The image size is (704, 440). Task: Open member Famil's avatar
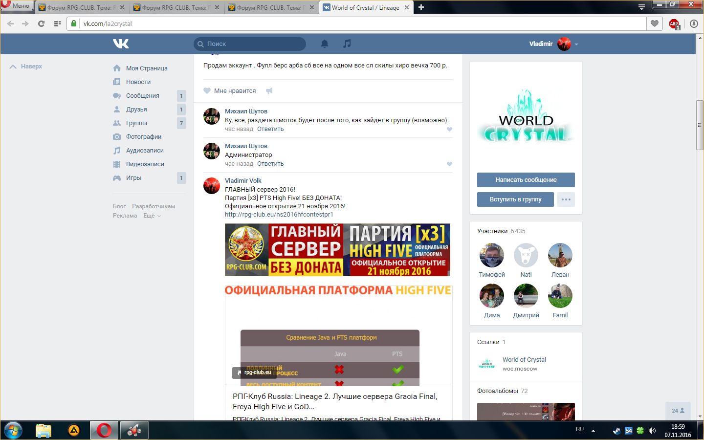tap(560, 296)
